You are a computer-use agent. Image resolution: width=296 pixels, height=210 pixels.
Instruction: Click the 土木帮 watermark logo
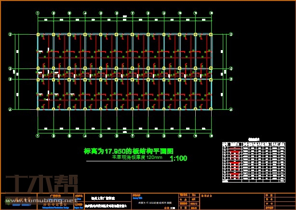tap(40, 184)
